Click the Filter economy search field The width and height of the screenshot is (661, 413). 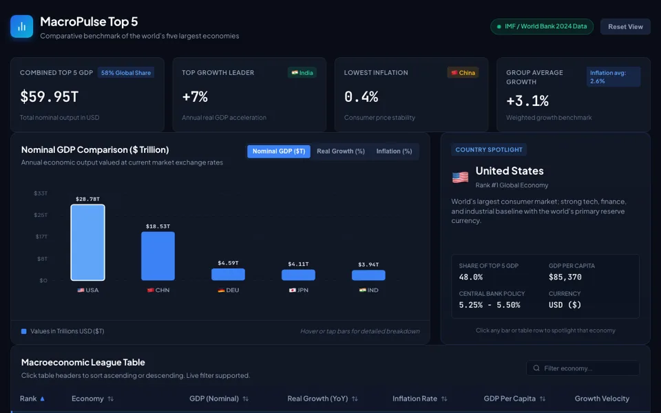(583, 368)
